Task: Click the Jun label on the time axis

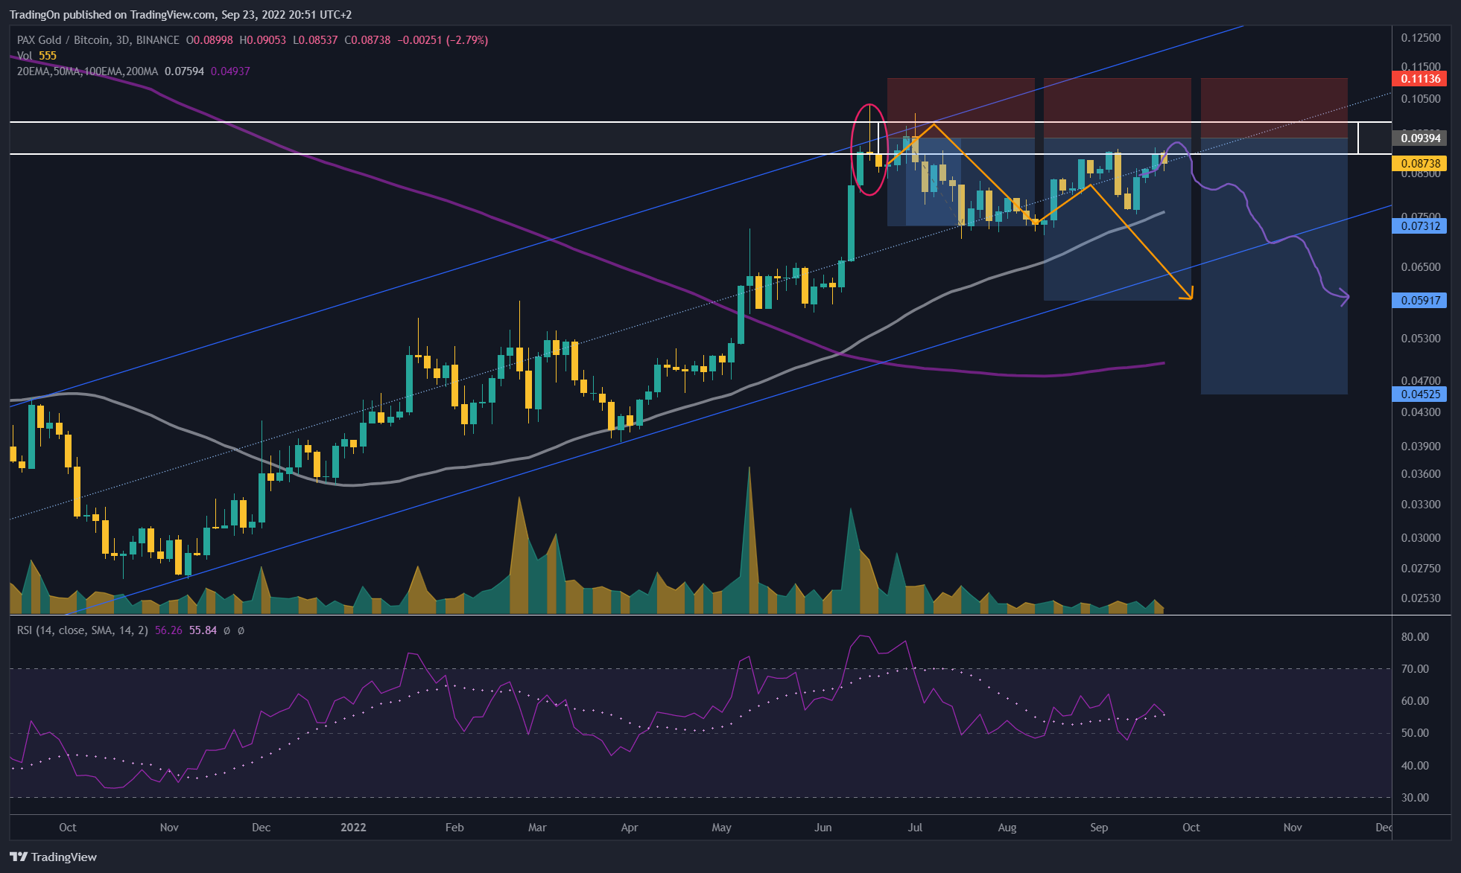Action: (x=823, y=827)
